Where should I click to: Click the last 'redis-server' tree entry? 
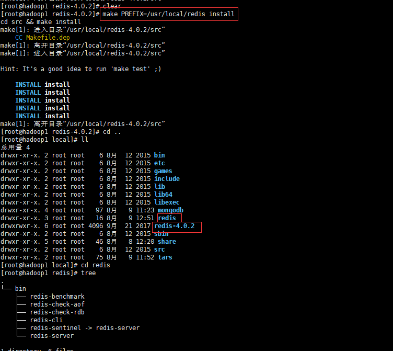(52, 336)
